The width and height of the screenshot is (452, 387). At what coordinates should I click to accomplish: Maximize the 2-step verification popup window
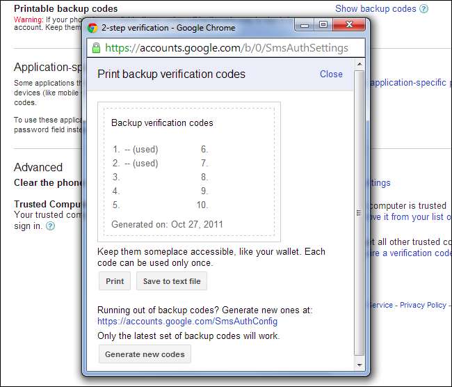point(323,25)
